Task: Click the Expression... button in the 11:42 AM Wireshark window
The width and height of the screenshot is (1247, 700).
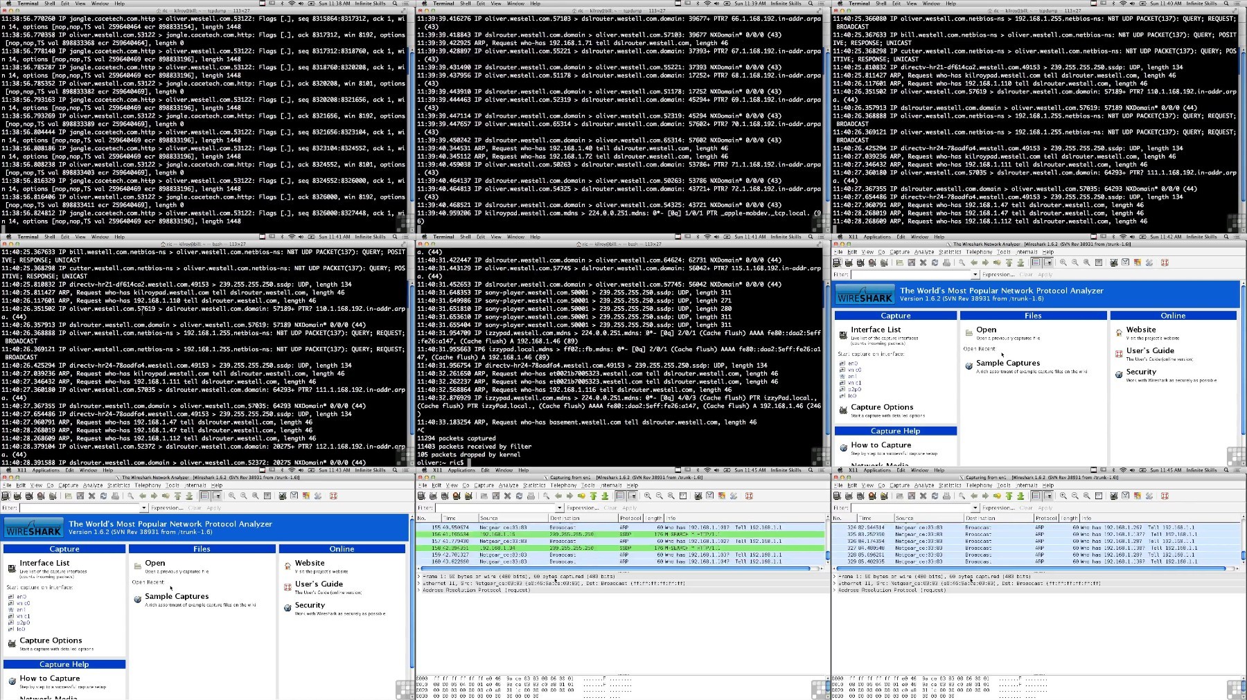Action: [998, 275]
